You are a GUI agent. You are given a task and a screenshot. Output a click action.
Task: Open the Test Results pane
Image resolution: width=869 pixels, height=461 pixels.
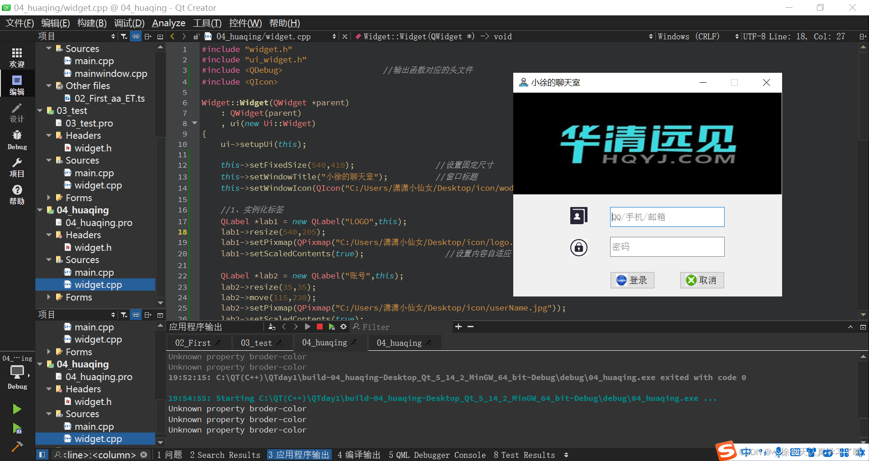click(x=524, y=455)
